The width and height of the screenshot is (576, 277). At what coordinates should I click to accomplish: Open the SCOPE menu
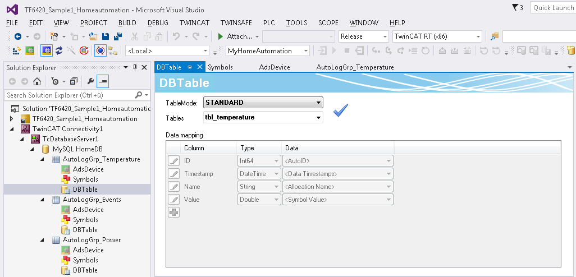point(328,23)
